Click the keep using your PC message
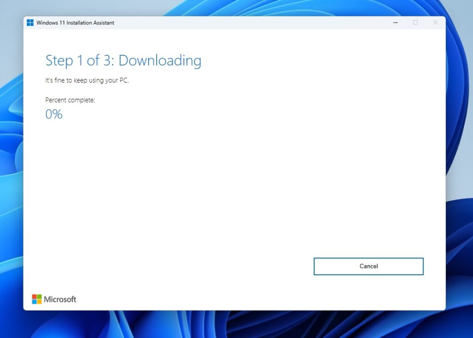The height and width of the screenshot is (338, 473). (x=86, y=80)
